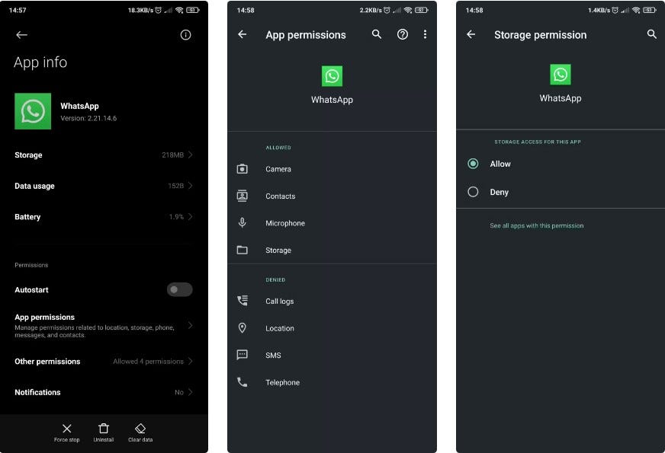Tap the Force stop icon

coord(66,429)
